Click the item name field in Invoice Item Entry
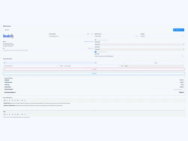Screen dimensions: 188x141 (49, 63)
